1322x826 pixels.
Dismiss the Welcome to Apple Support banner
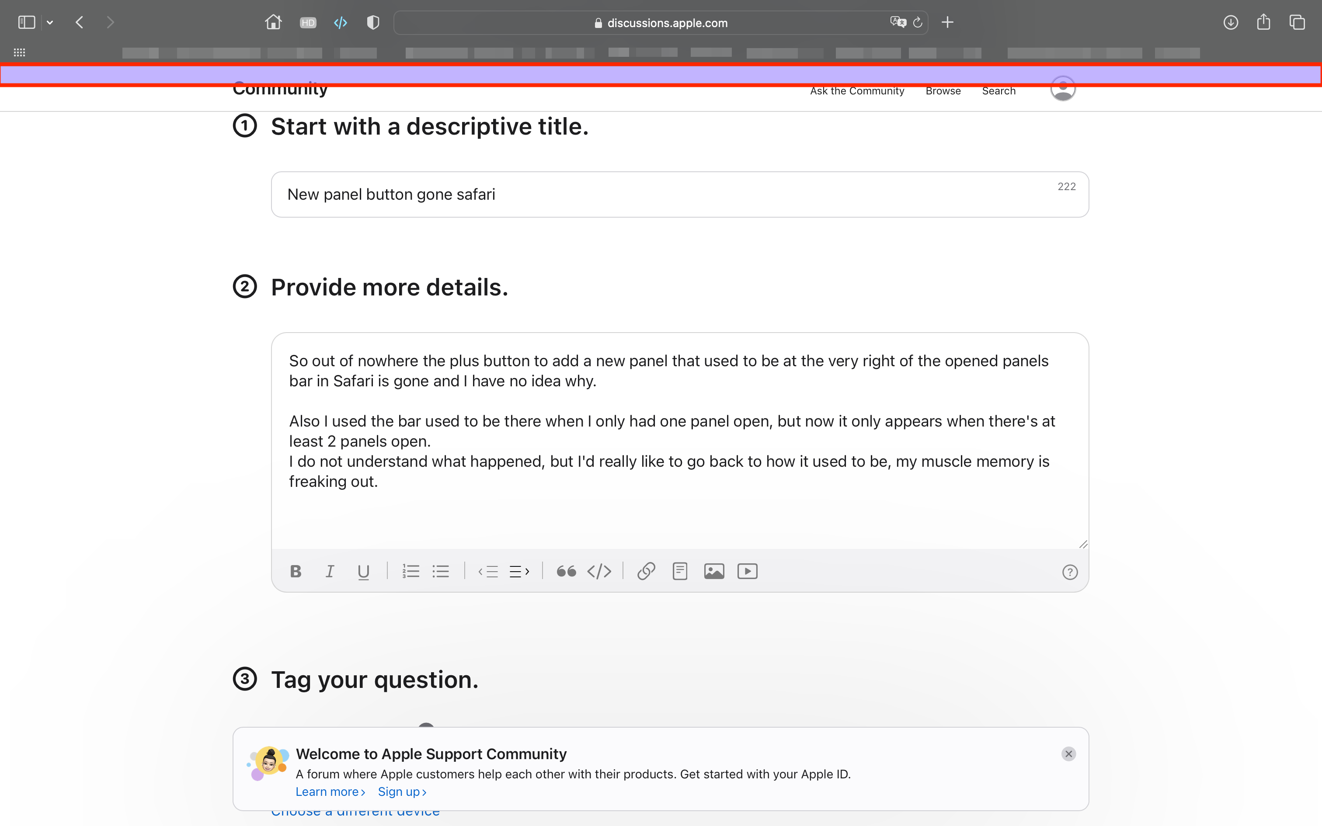point(1068,754)
